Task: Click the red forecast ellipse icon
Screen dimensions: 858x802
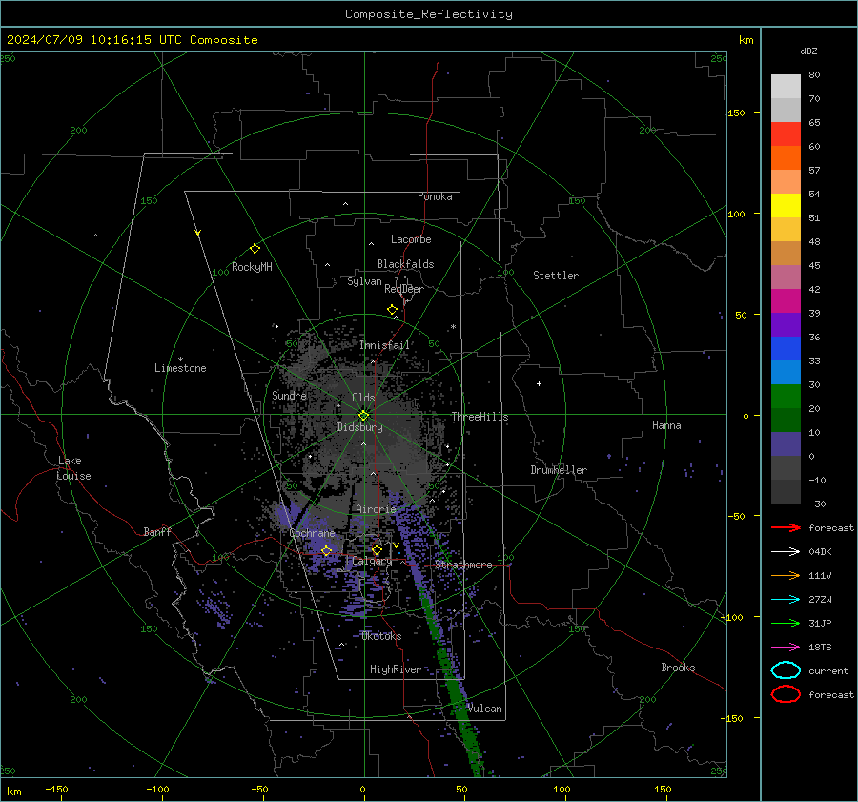Action: tap(786, 694)
